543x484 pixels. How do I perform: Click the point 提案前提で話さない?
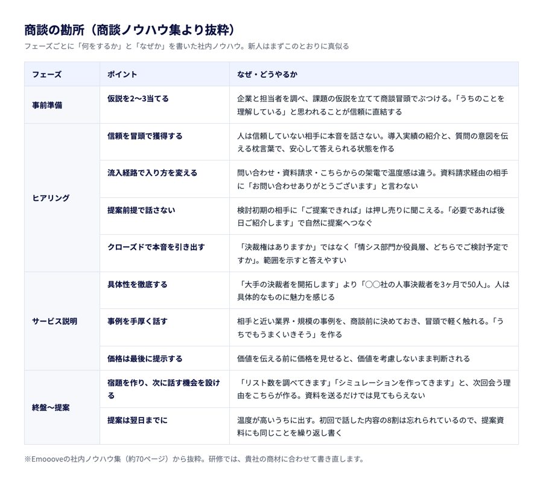pos(141,210)
